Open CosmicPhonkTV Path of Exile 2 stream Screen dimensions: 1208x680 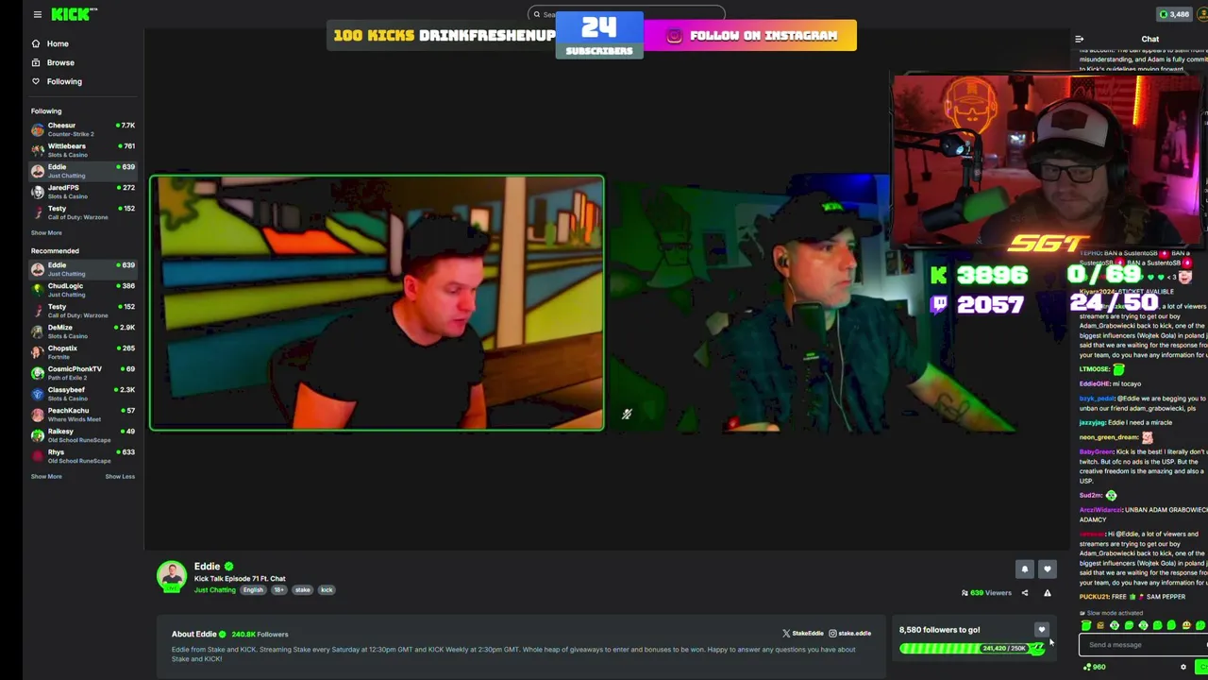(x=83, y=373)
